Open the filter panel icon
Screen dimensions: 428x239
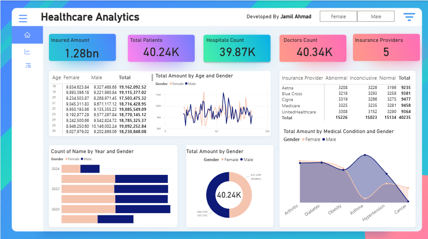pos(409,17)
